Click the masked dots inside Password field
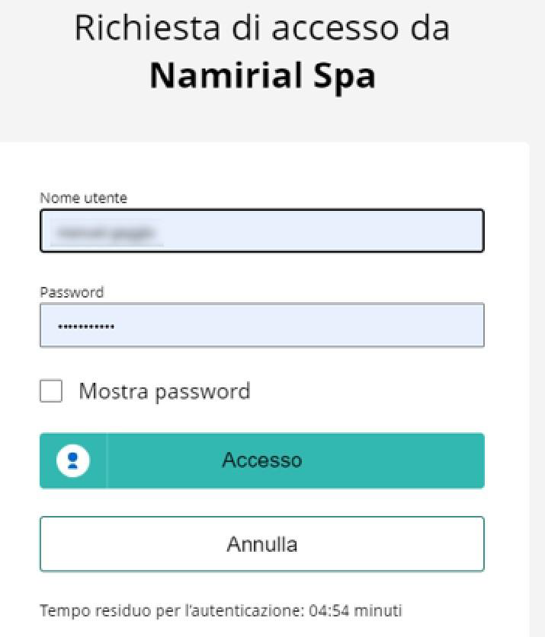545x637 pixels. click(86, 326)
